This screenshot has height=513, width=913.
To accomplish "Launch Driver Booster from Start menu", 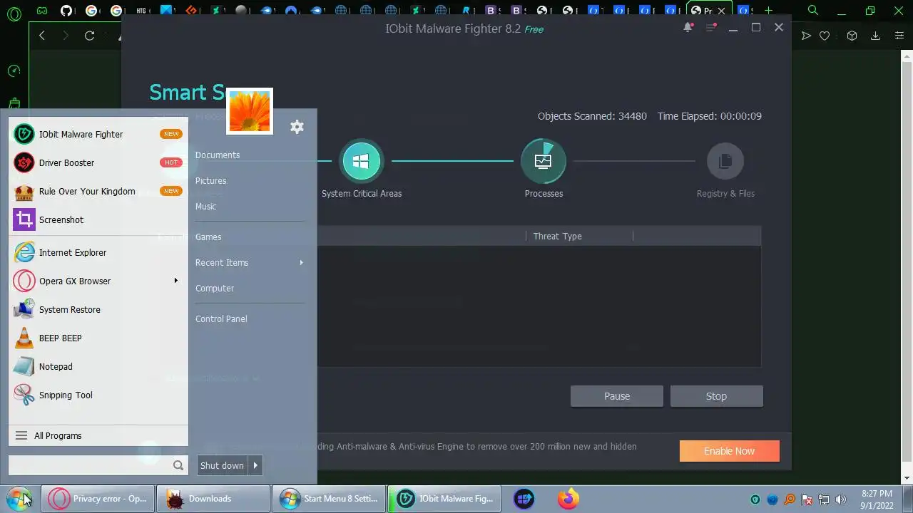I will (98, 162).
